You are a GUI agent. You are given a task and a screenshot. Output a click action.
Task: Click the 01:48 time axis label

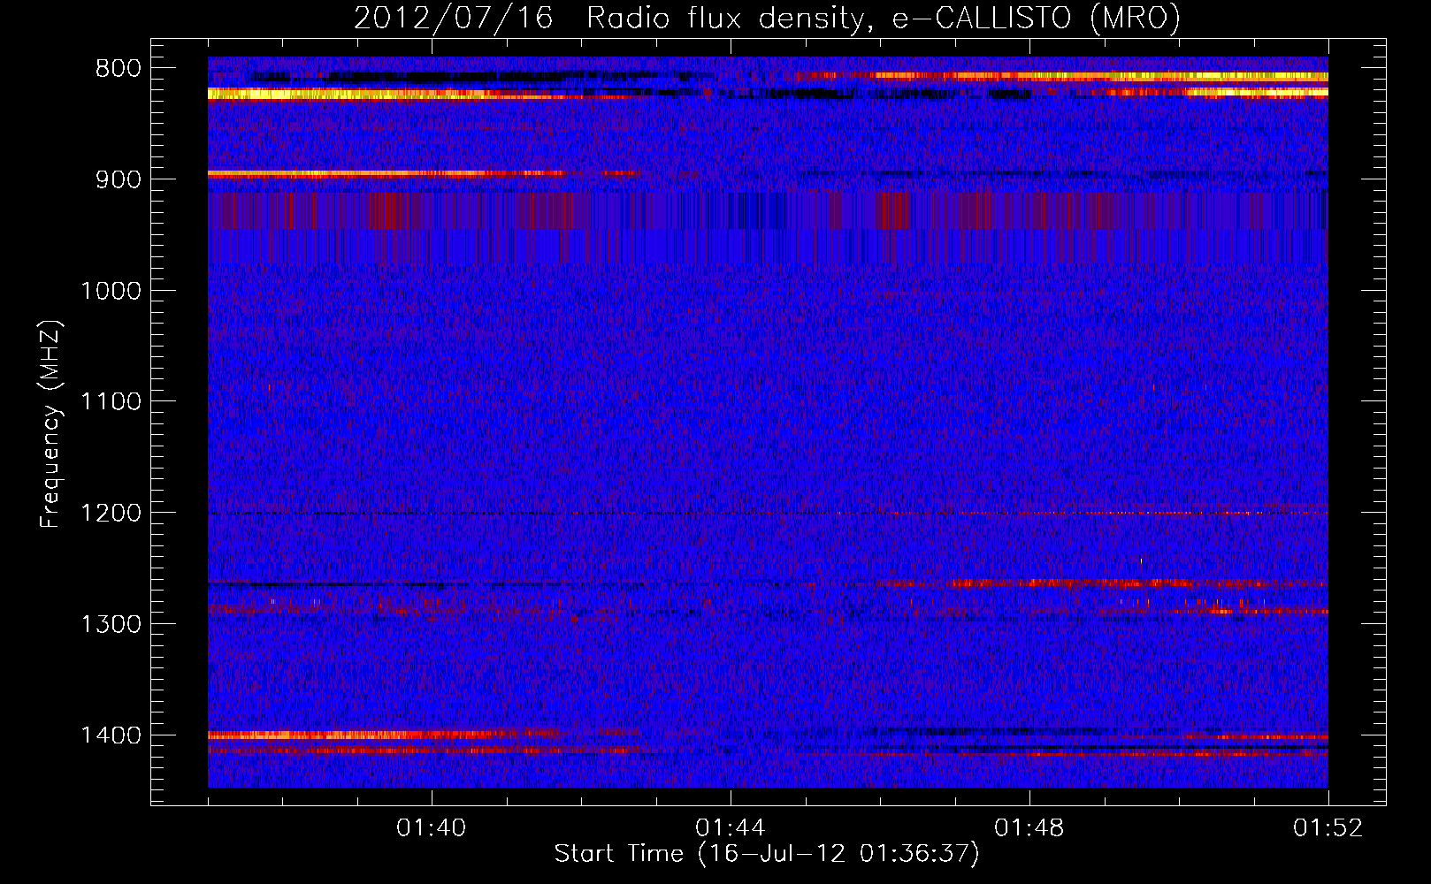point(1029,828)
